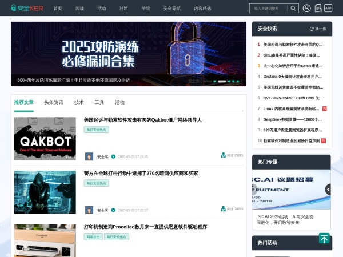Open news item 6 CVE-2025-32432 Craft CMS

(x=293, y=98)
